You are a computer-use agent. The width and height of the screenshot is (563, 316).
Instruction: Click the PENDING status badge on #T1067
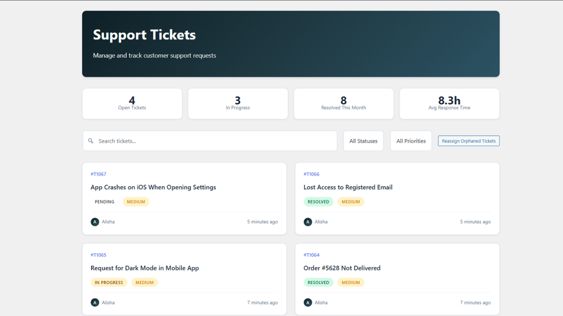105,202
